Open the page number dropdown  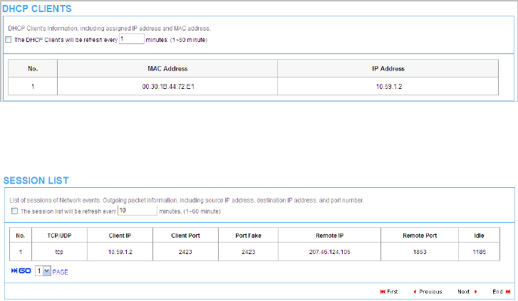pos(43,271)
